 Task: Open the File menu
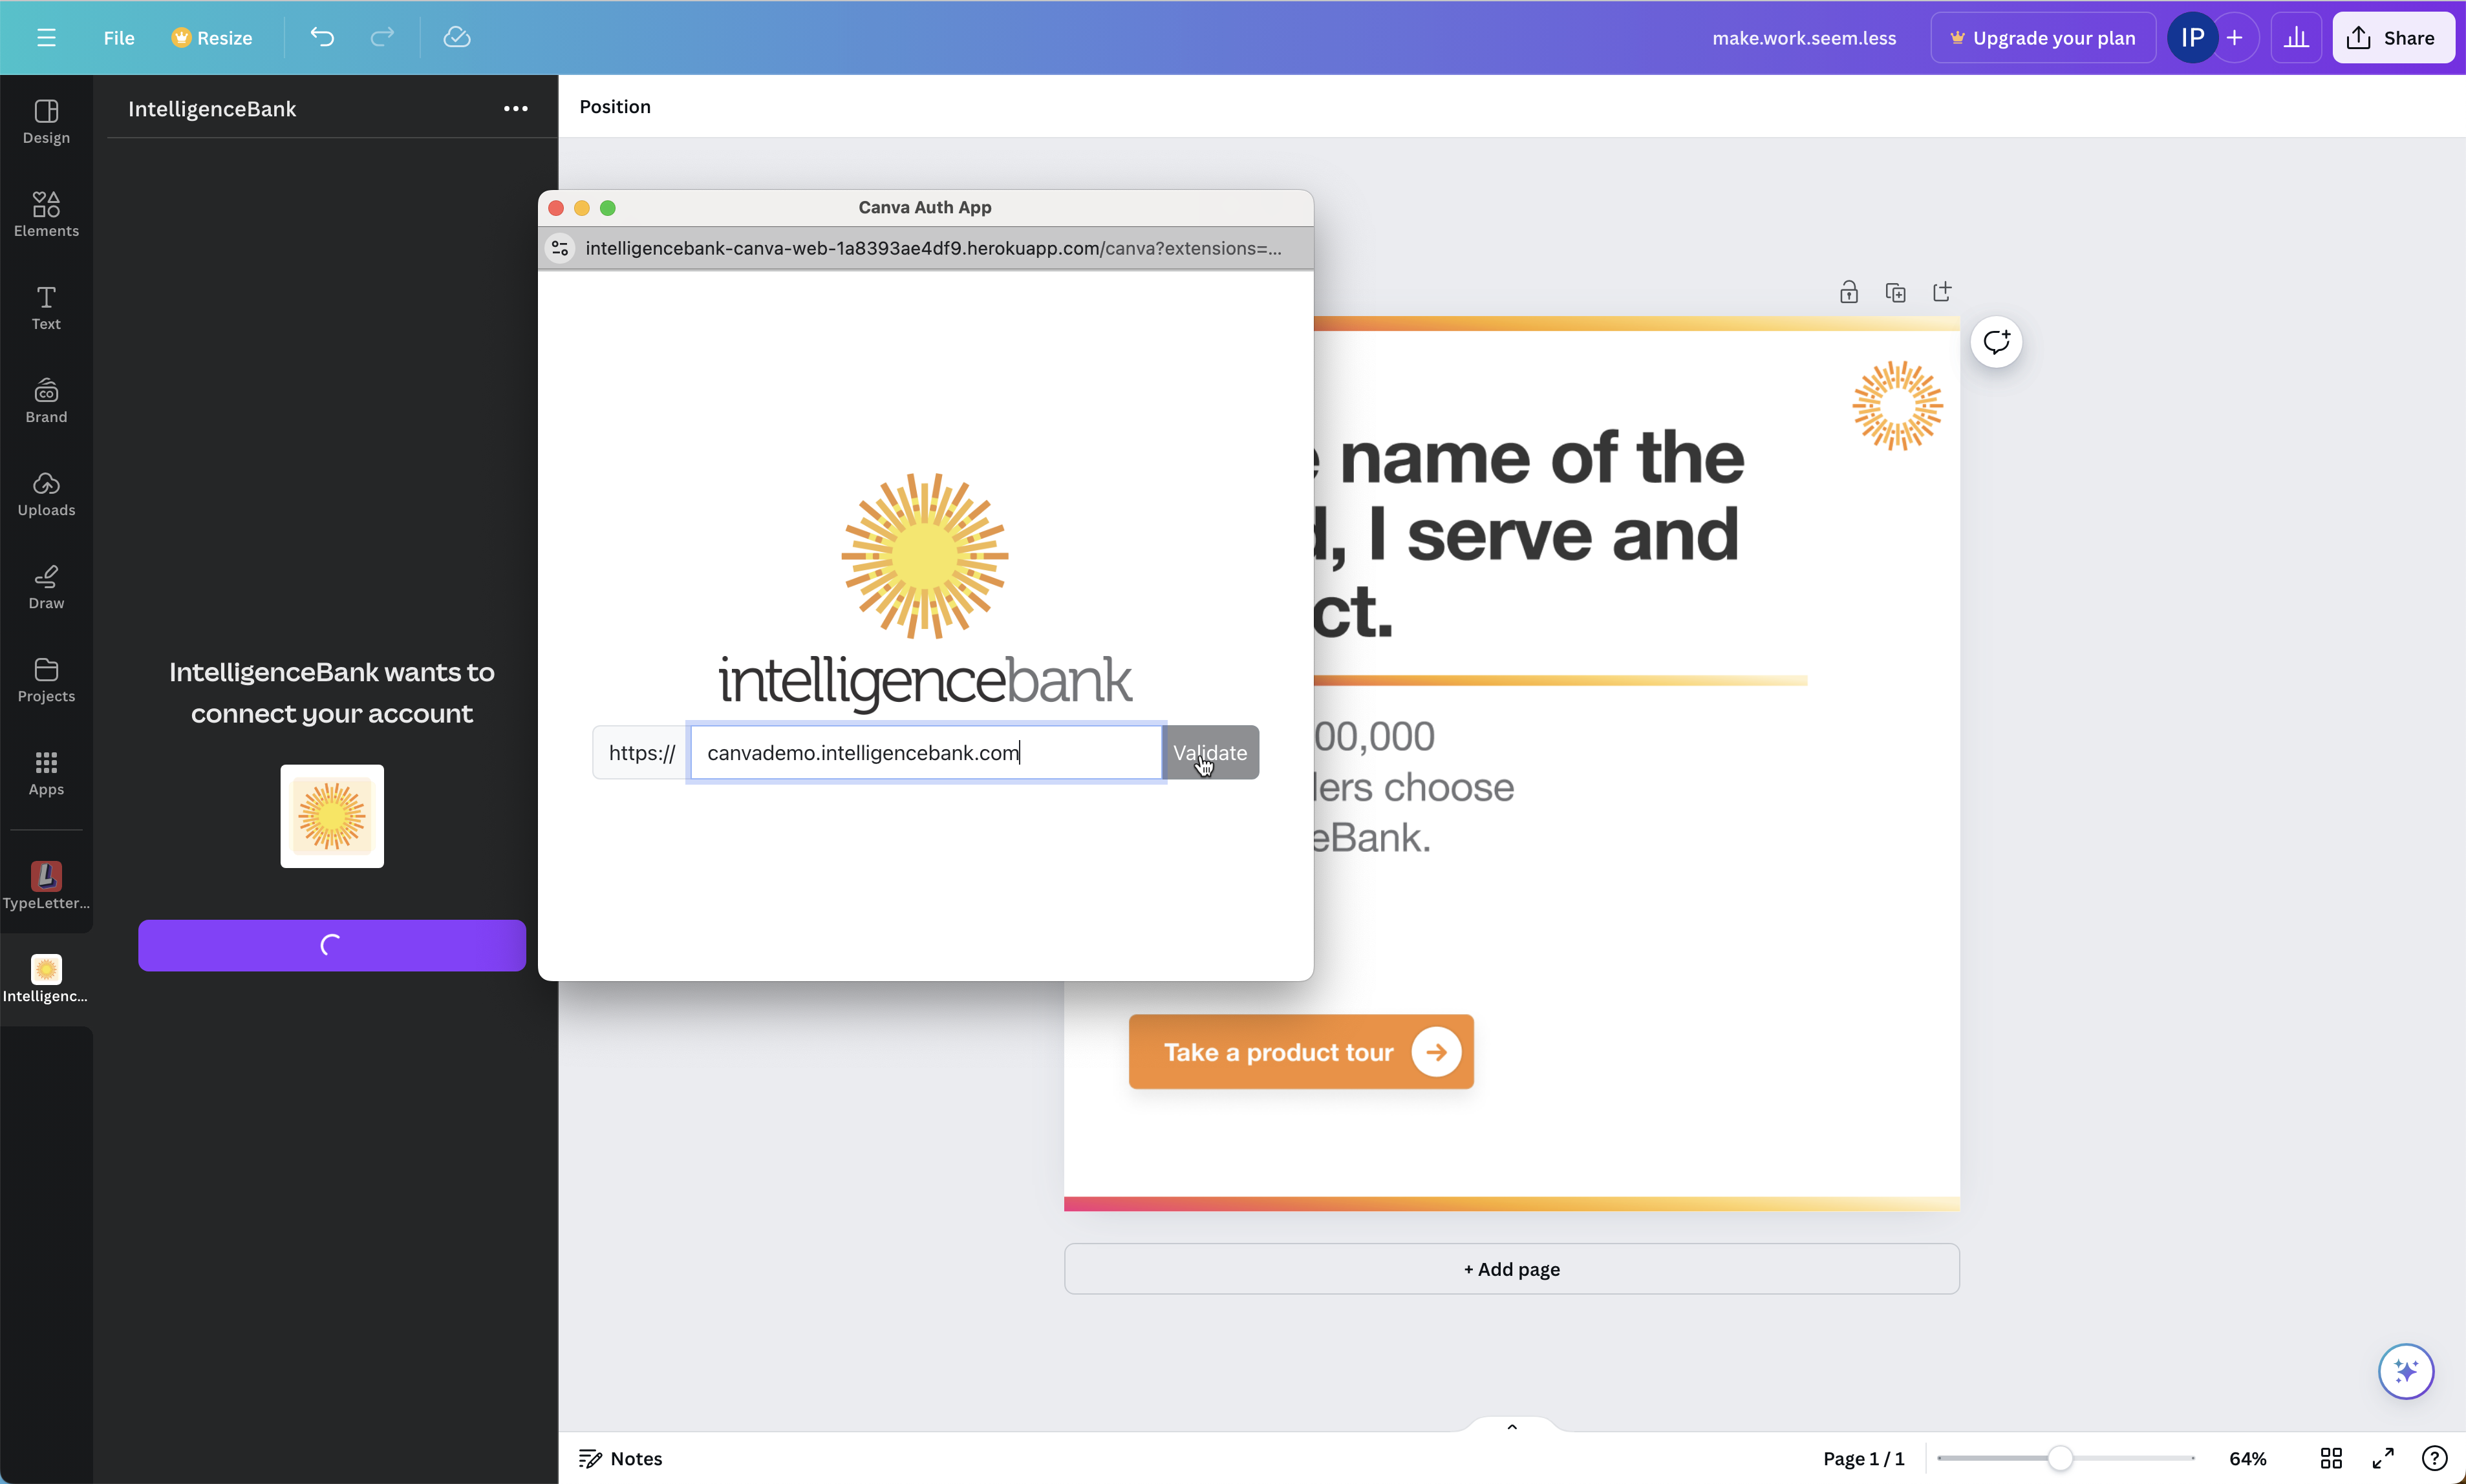[118, 38]
